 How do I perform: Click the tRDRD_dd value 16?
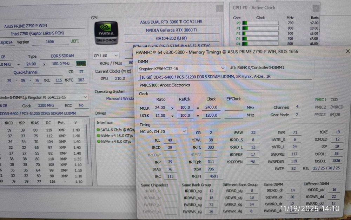(334, 190)
